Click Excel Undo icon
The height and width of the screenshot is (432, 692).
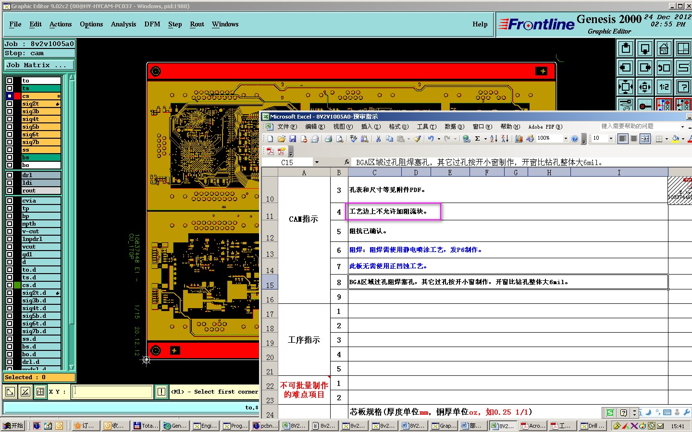coord(431,139)
